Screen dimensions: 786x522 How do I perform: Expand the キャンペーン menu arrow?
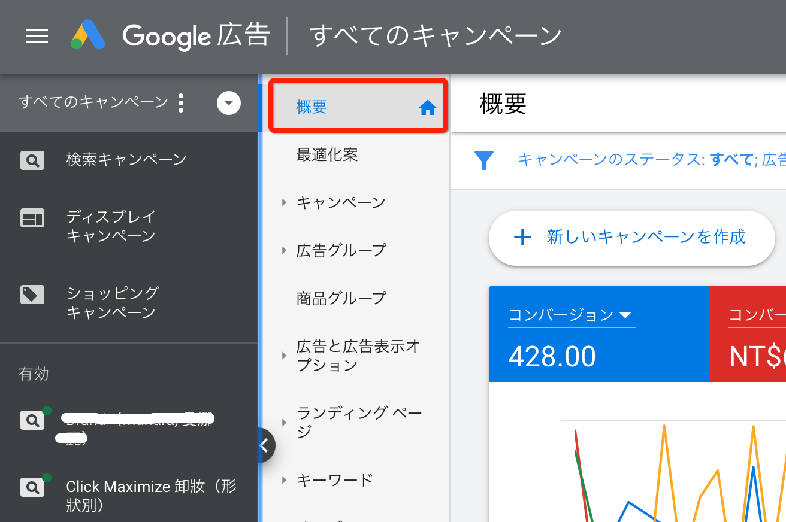(x=285, y=203)
